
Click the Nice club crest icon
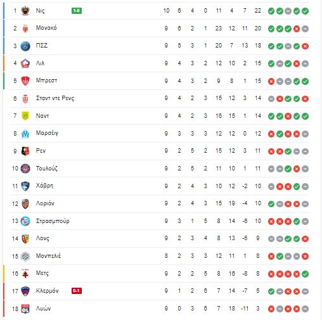[x=25, y=11]
